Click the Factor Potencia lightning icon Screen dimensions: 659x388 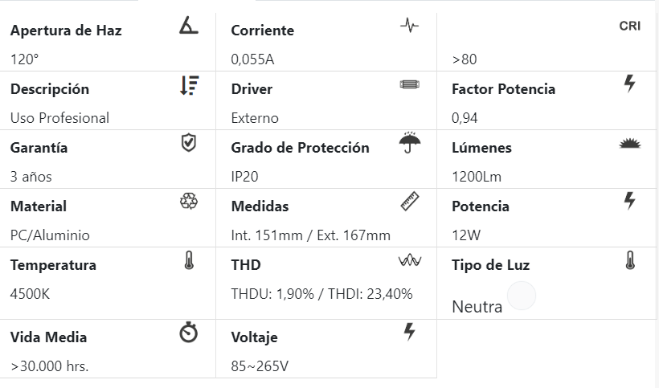630,84
